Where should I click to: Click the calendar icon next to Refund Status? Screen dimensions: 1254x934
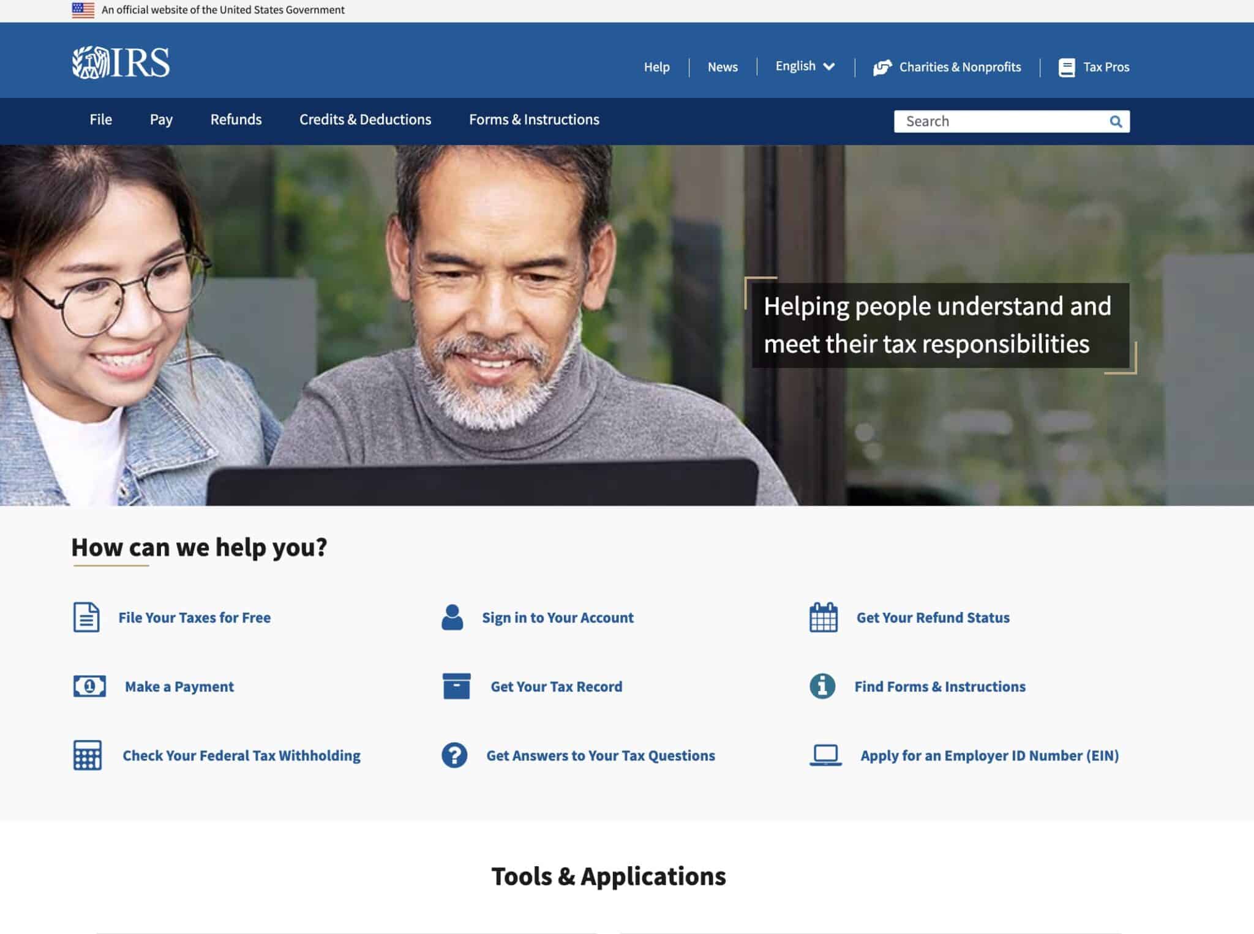click(823, 617)
